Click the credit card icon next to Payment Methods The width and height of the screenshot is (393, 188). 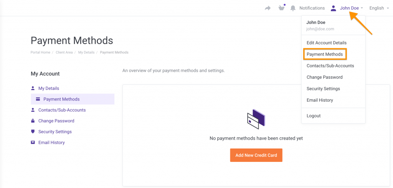click(38, 99)
